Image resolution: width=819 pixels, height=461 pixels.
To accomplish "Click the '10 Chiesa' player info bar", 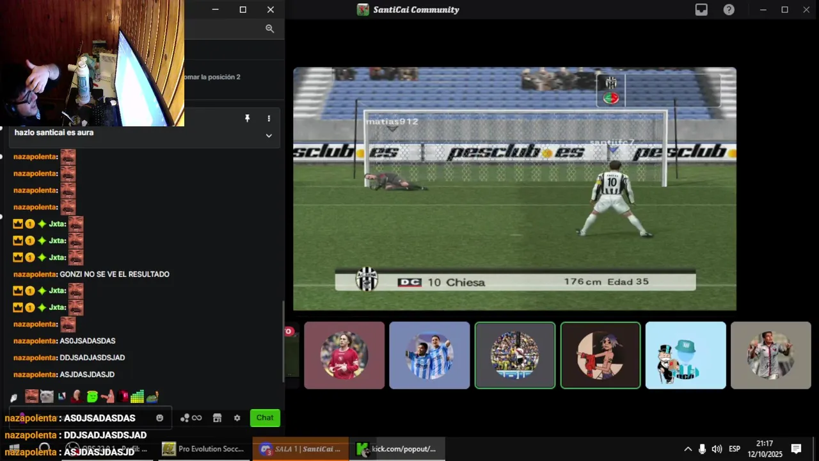I will coord(515,282).
